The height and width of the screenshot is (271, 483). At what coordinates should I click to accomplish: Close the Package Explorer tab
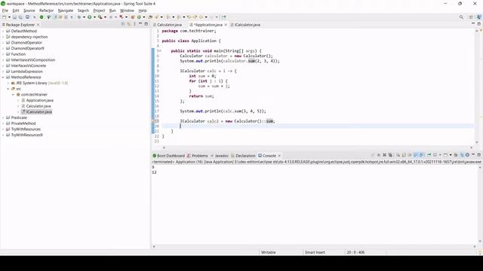[38, 25]
